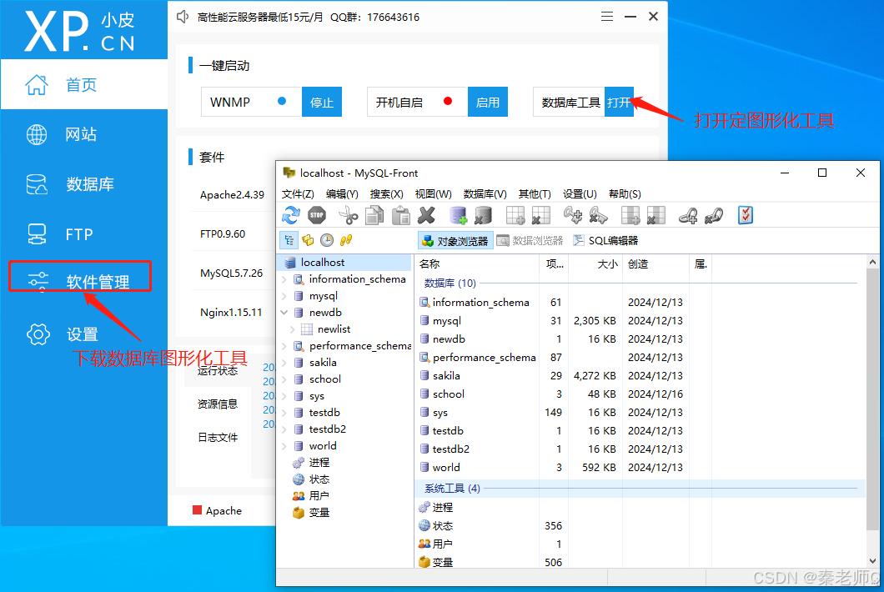Click the Delete Table grid icon
This screenshot has height=592, width=884.
540,215
